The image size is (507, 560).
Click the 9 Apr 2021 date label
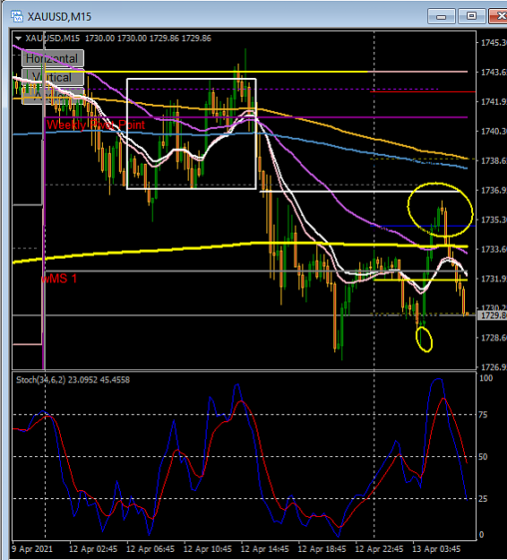coord(32,549)
